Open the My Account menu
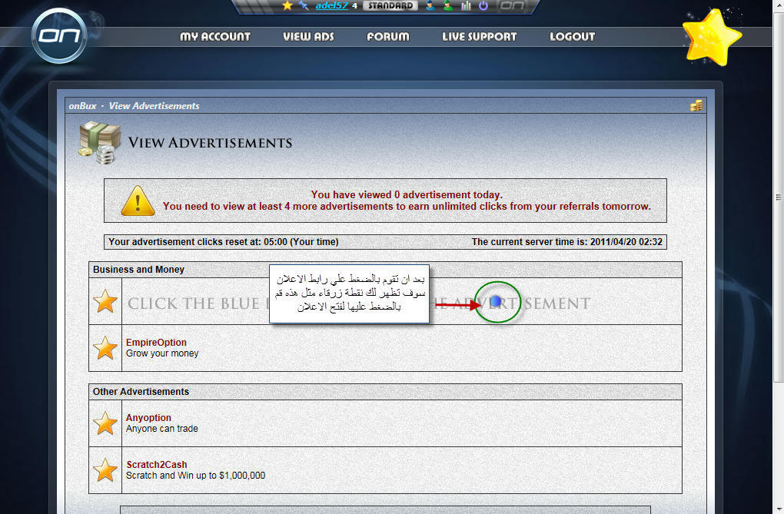784x514 pixels. [x=215, y=37]
